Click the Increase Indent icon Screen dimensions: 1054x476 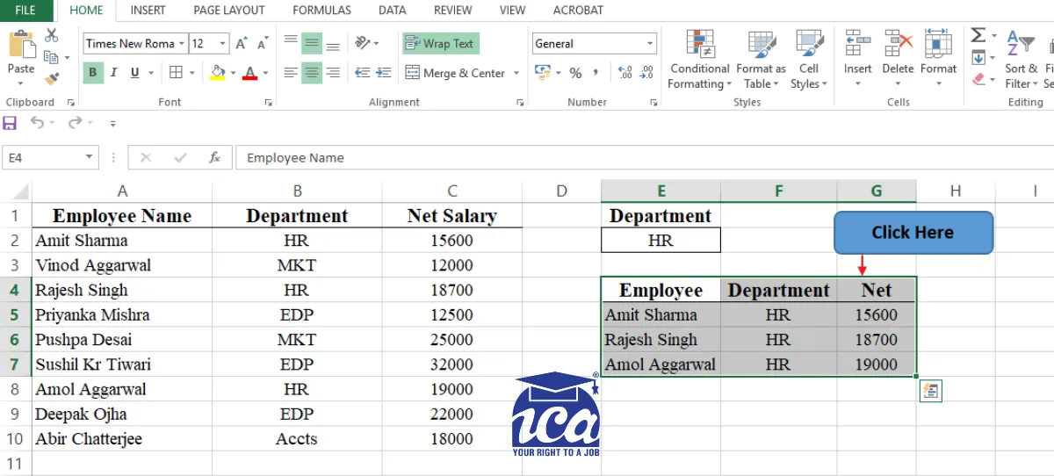pos(383,73)
